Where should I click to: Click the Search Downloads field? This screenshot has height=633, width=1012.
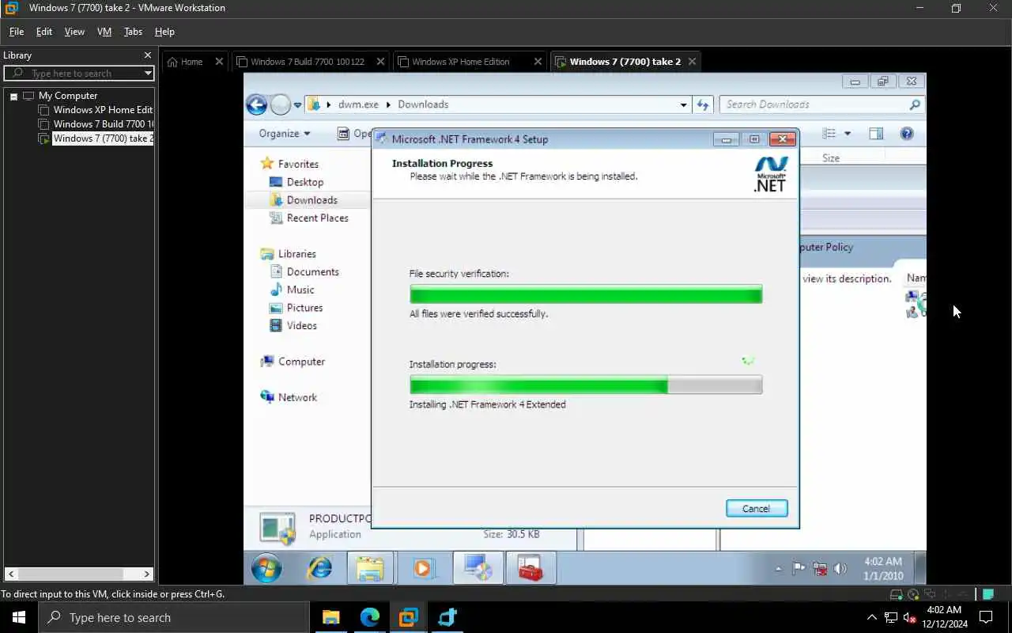[x=821, y=104]
